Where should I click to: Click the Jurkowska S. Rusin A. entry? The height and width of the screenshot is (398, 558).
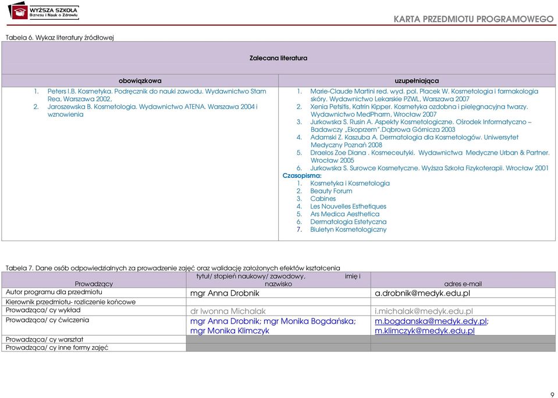421,126
